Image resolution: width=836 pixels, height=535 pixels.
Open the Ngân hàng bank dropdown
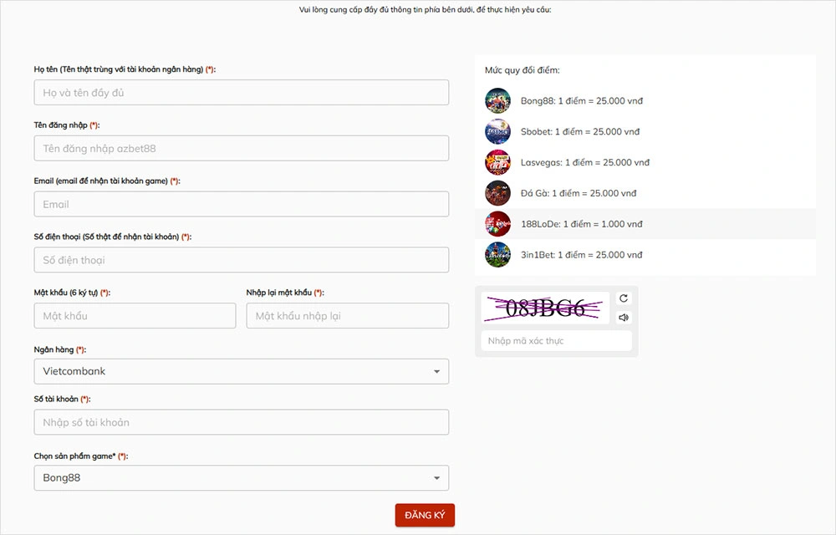tap(242, 371)
